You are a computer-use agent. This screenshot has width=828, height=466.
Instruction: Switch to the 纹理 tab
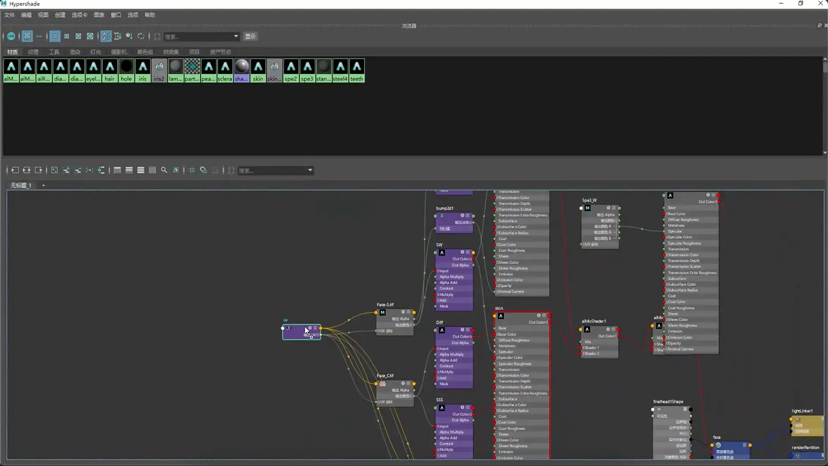pos(33,52)
